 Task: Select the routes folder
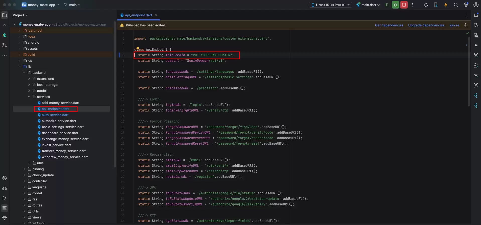click(x=37, y=205)
